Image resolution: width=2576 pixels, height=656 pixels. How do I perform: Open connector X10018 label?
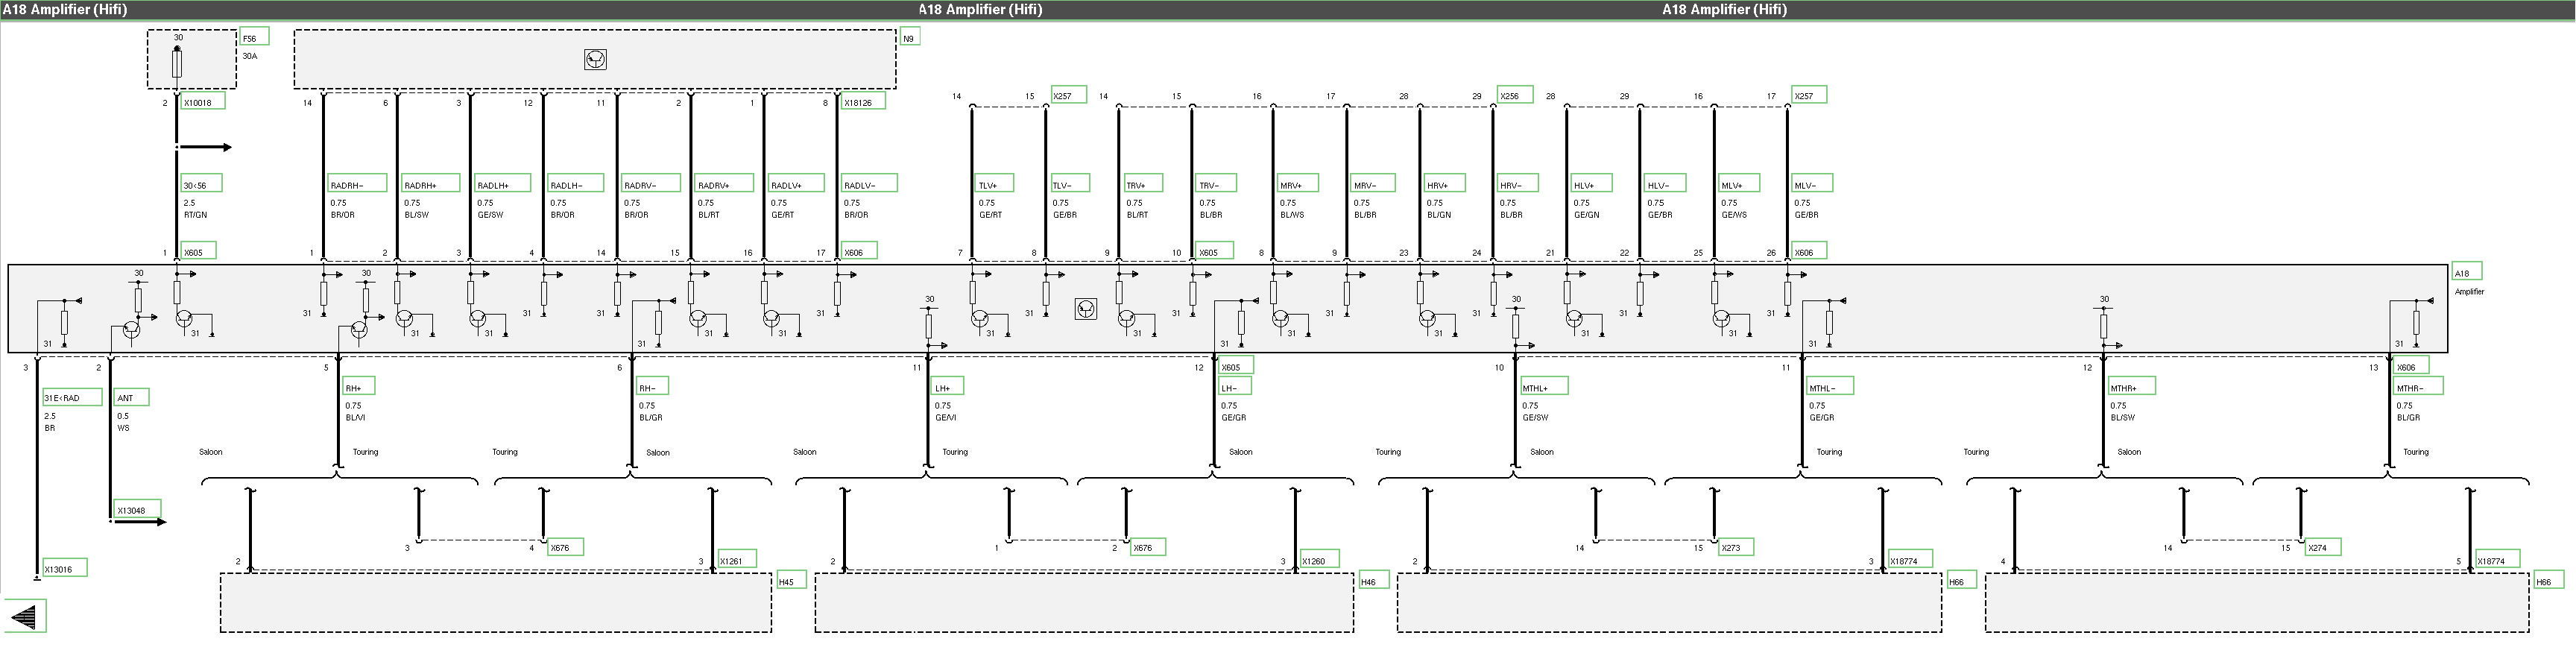(x=203, y=101)
